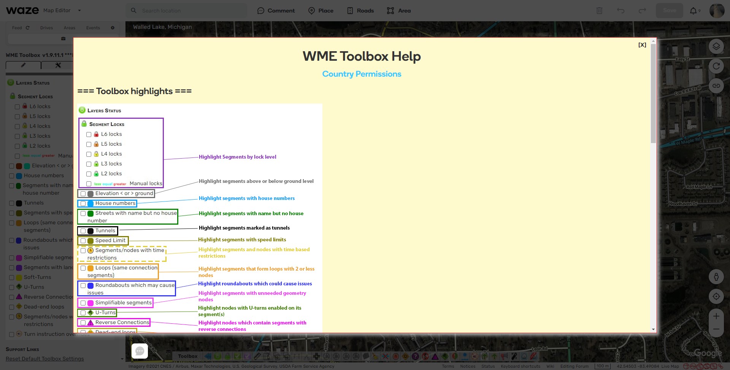Check the sidebar House numbers checkbox

click(11, 176)
